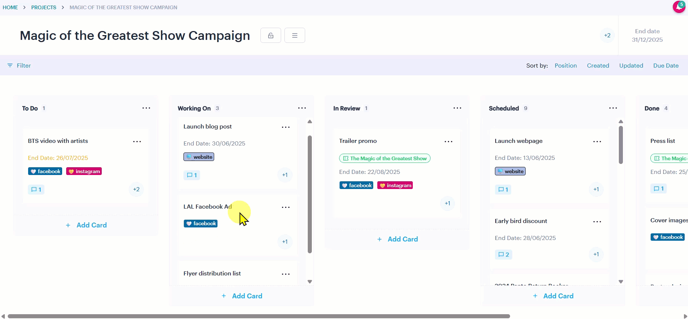Open Trailer promo card menu

(x=449, y=142)
